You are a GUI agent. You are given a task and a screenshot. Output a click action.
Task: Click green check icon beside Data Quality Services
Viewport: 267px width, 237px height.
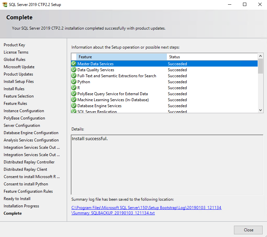click(74, 70)
